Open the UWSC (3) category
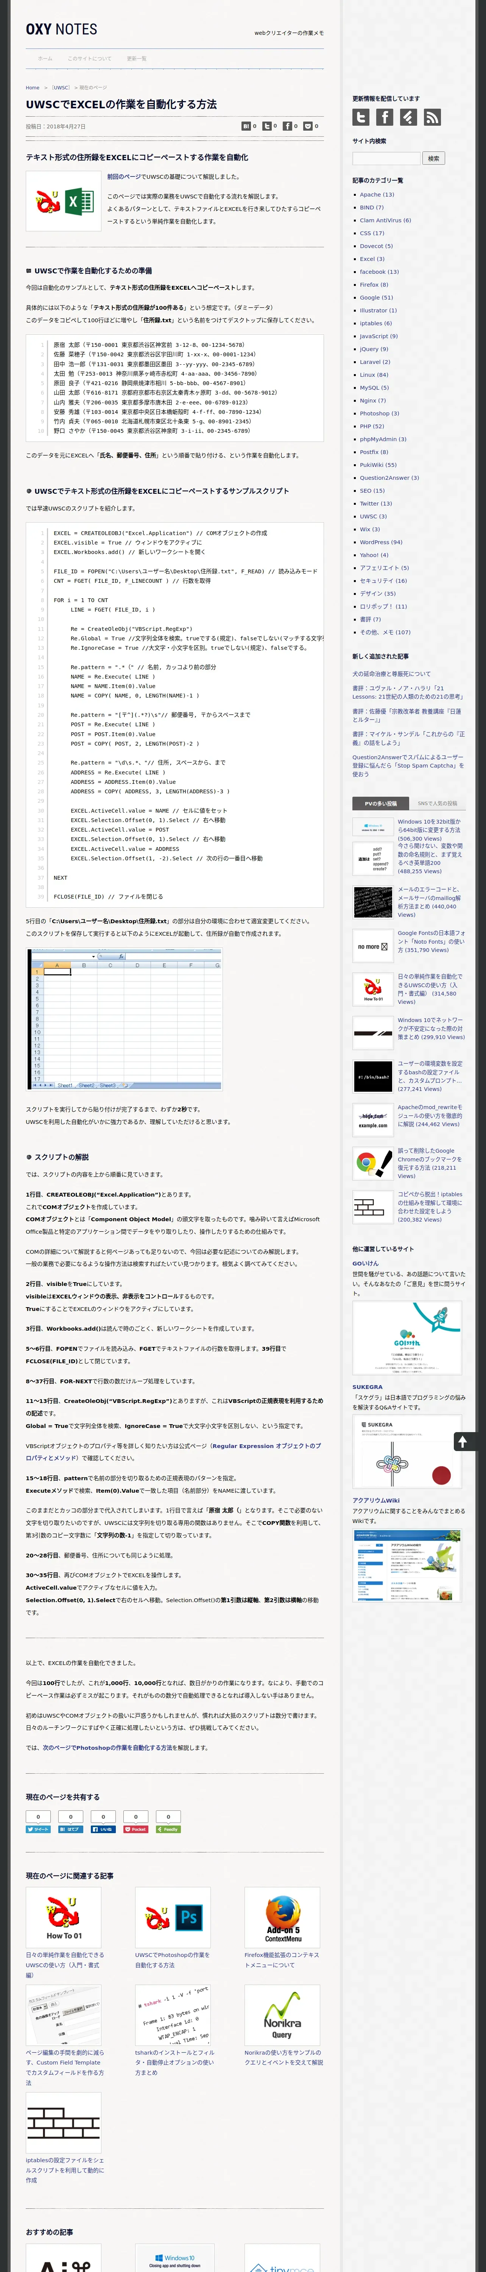Viewport: 486px width, 2272px height. 373,517
